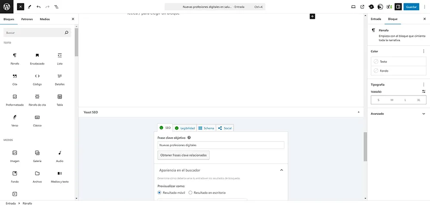Switch to the Patrones tab
Viewport: 430px width, 206px height.
27,19
